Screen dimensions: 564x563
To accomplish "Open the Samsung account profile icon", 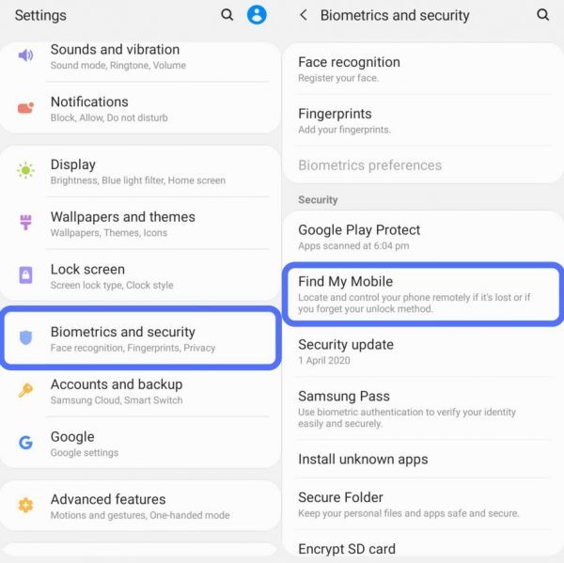I will [x=257, y=15].
